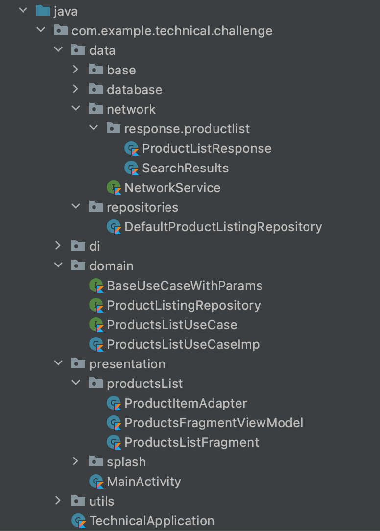Click the DefaultProductListingRepository class icon
The height and width of the screenshot is (531, 380).
click(114, 226)
